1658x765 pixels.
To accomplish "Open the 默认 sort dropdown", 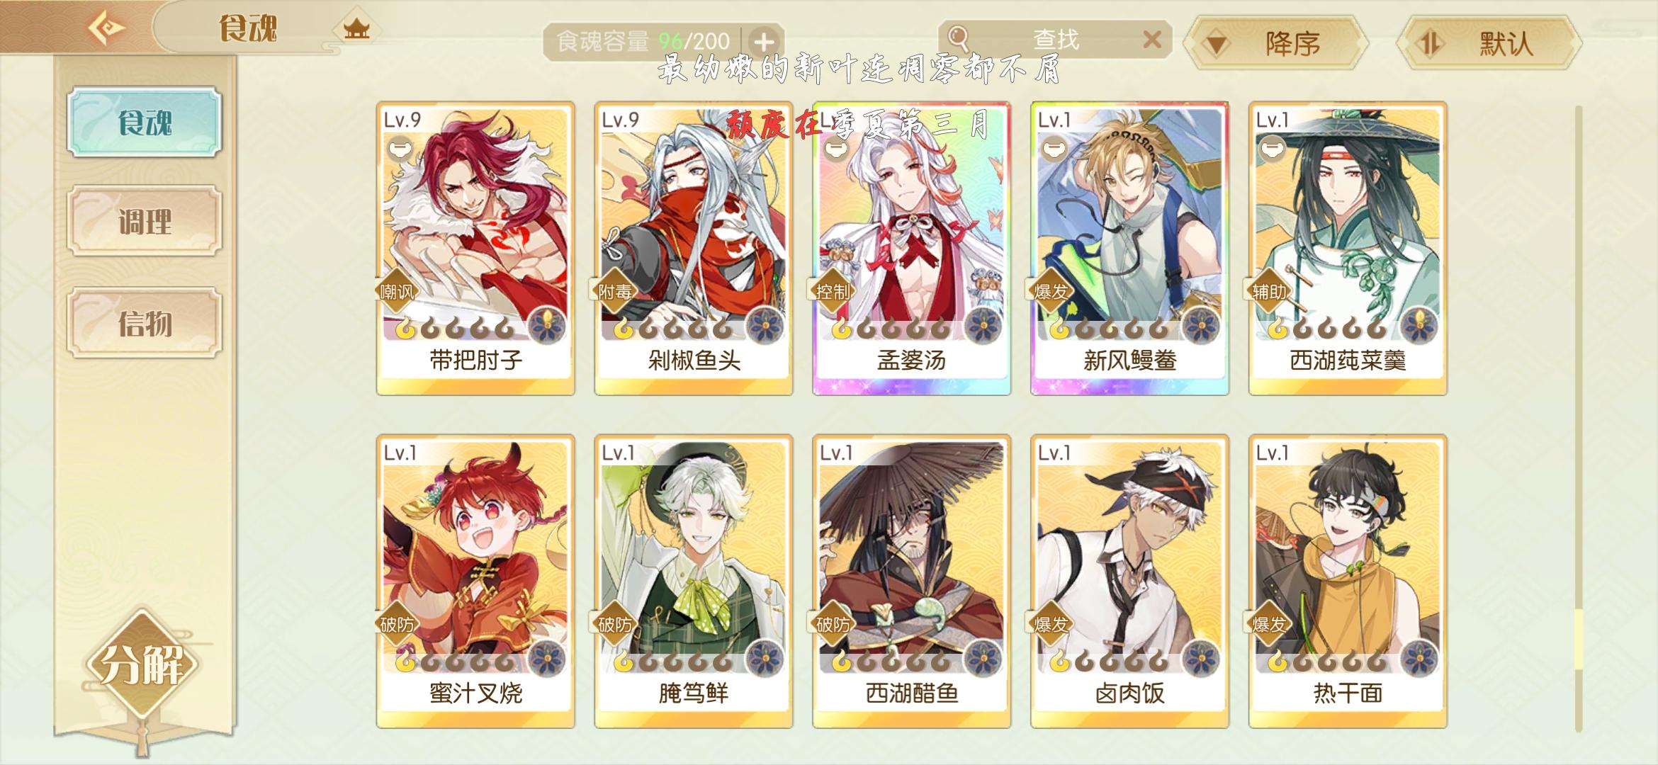I will (x=1489, y=44).
